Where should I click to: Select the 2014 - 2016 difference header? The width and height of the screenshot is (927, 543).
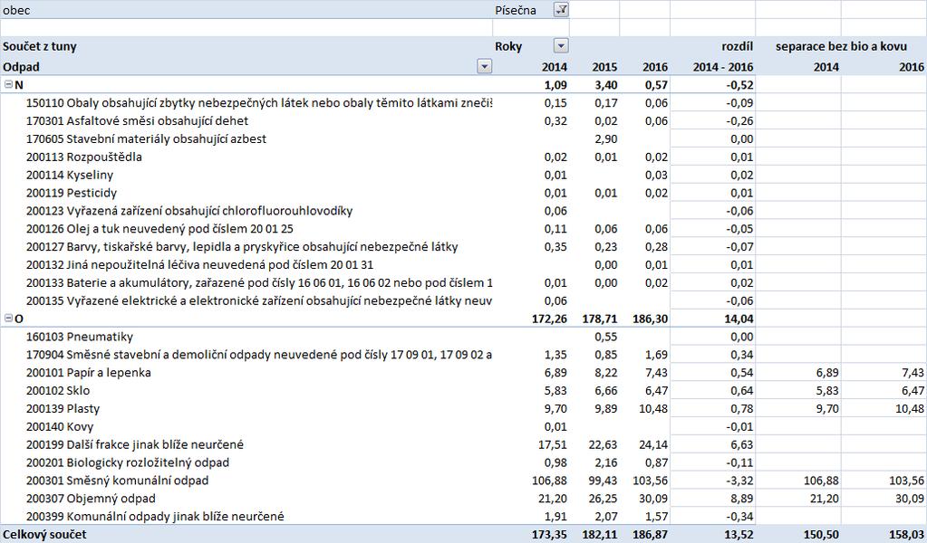pyautogui.click(x=723, y=67)
